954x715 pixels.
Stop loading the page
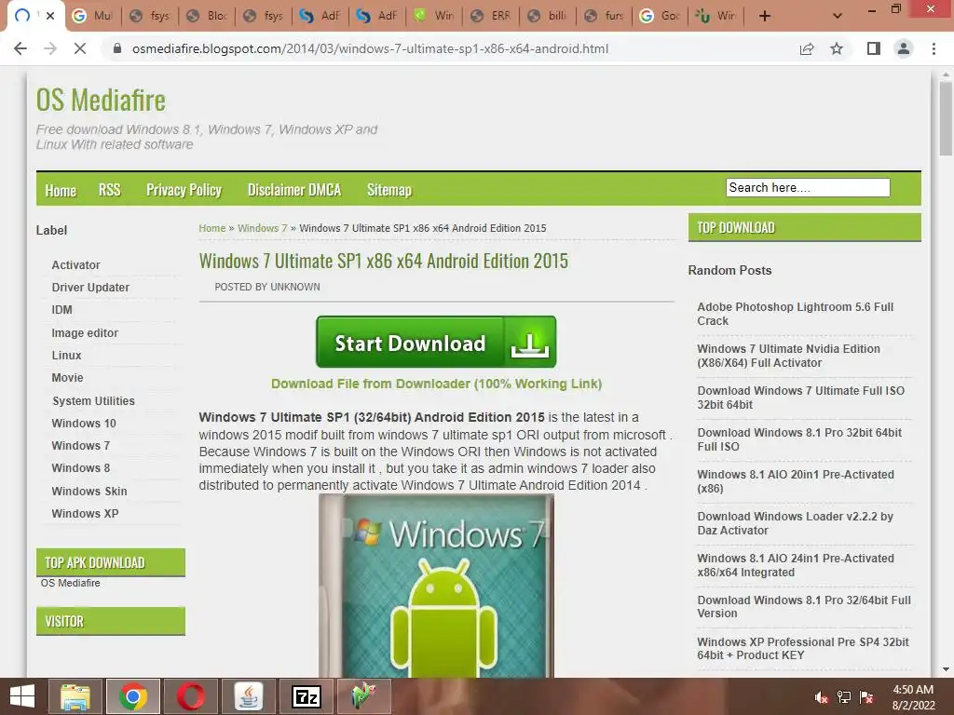coord(80,48)
